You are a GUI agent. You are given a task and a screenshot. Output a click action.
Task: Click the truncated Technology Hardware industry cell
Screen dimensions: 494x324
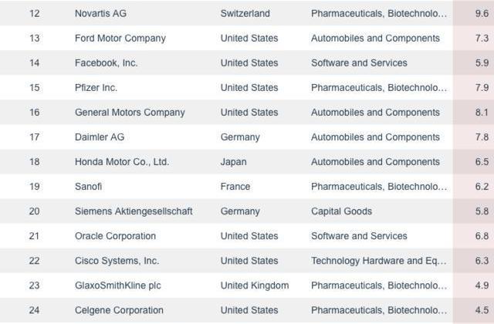(x=379, y=261)
